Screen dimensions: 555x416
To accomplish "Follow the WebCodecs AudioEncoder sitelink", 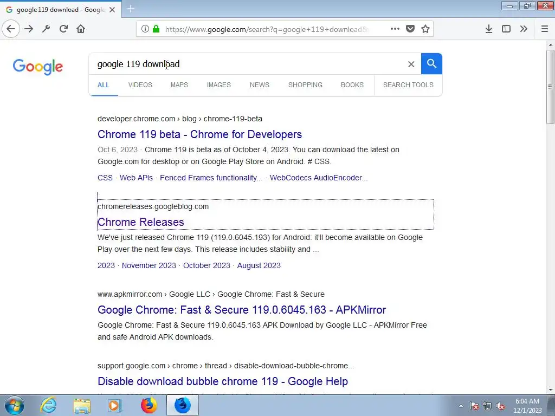I will coord(319,178).
